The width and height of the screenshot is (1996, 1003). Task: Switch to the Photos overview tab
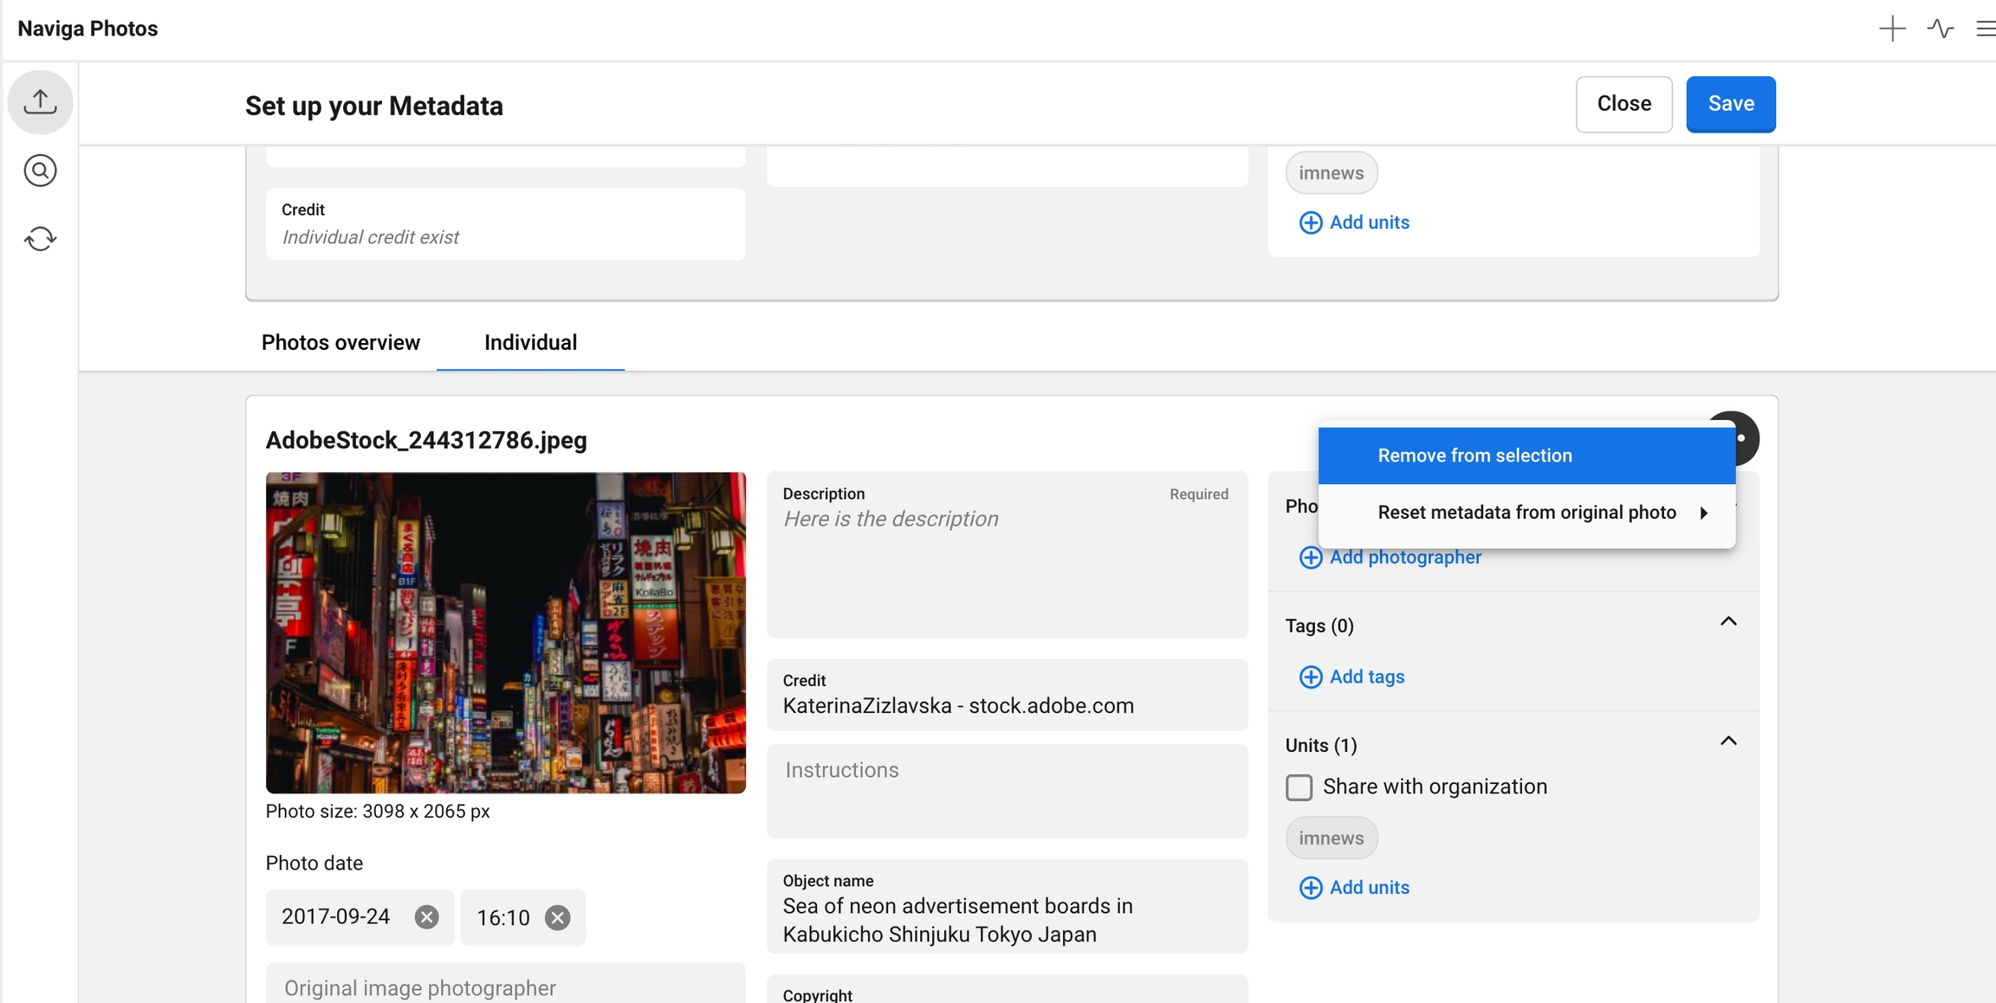340,343
